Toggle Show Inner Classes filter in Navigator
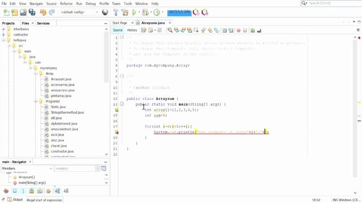 click(x=40, y=191)
